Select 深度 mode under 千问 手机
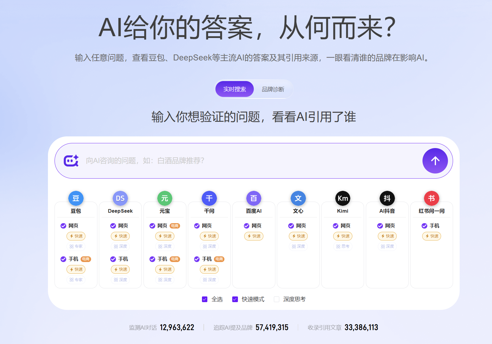 point(209,280)
